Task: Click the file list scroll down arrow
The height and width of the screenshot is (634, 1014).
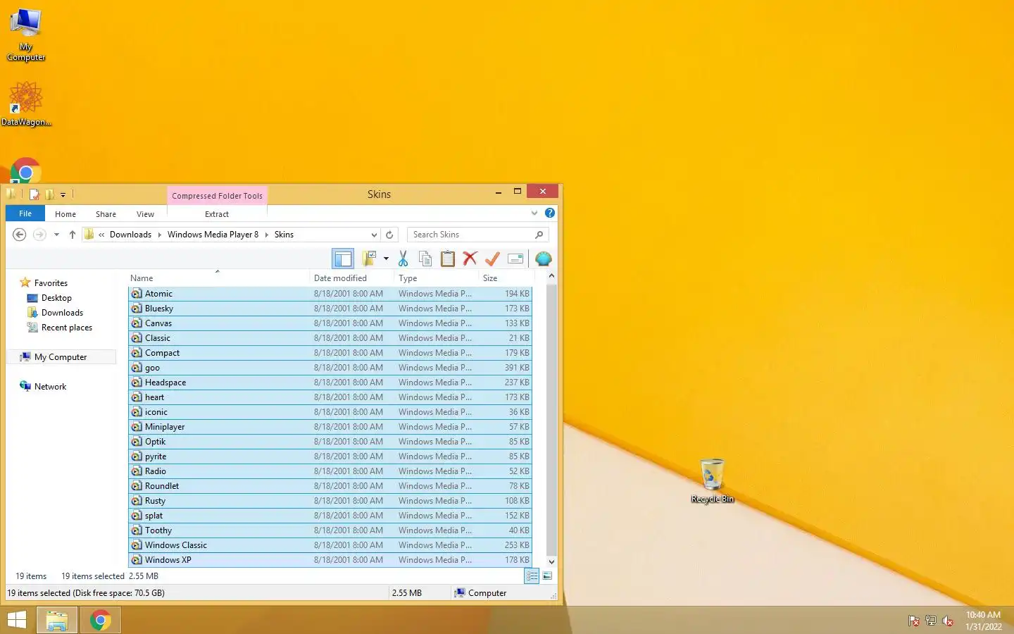Action: [551, 561]
